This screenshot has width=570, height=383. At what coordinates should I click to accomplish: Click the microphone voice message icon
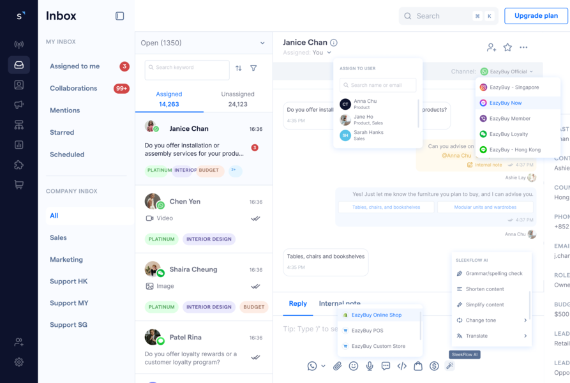click(370, 366)
